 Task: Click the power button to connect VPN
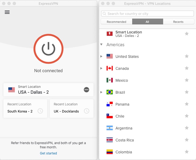click(x=48, y=49)
